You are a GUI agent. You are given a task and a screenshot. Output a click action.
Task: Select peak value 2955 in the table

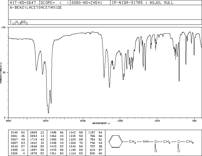[x=14, y=150]
